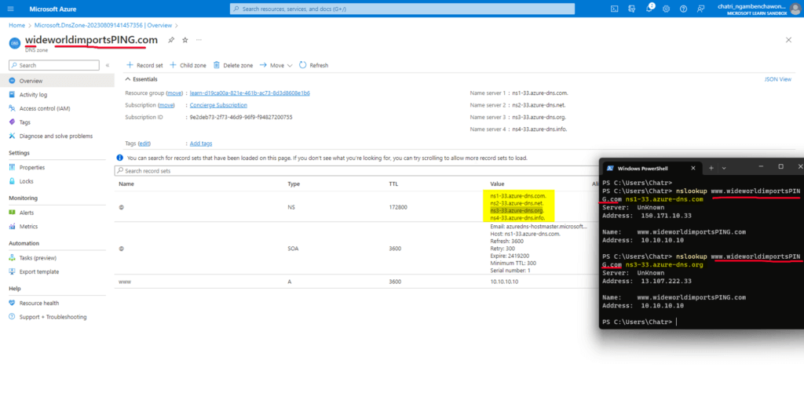This screenshot has width=804, height=400.
Task: Add a new Record set
Action: click(x=144, y=66)
